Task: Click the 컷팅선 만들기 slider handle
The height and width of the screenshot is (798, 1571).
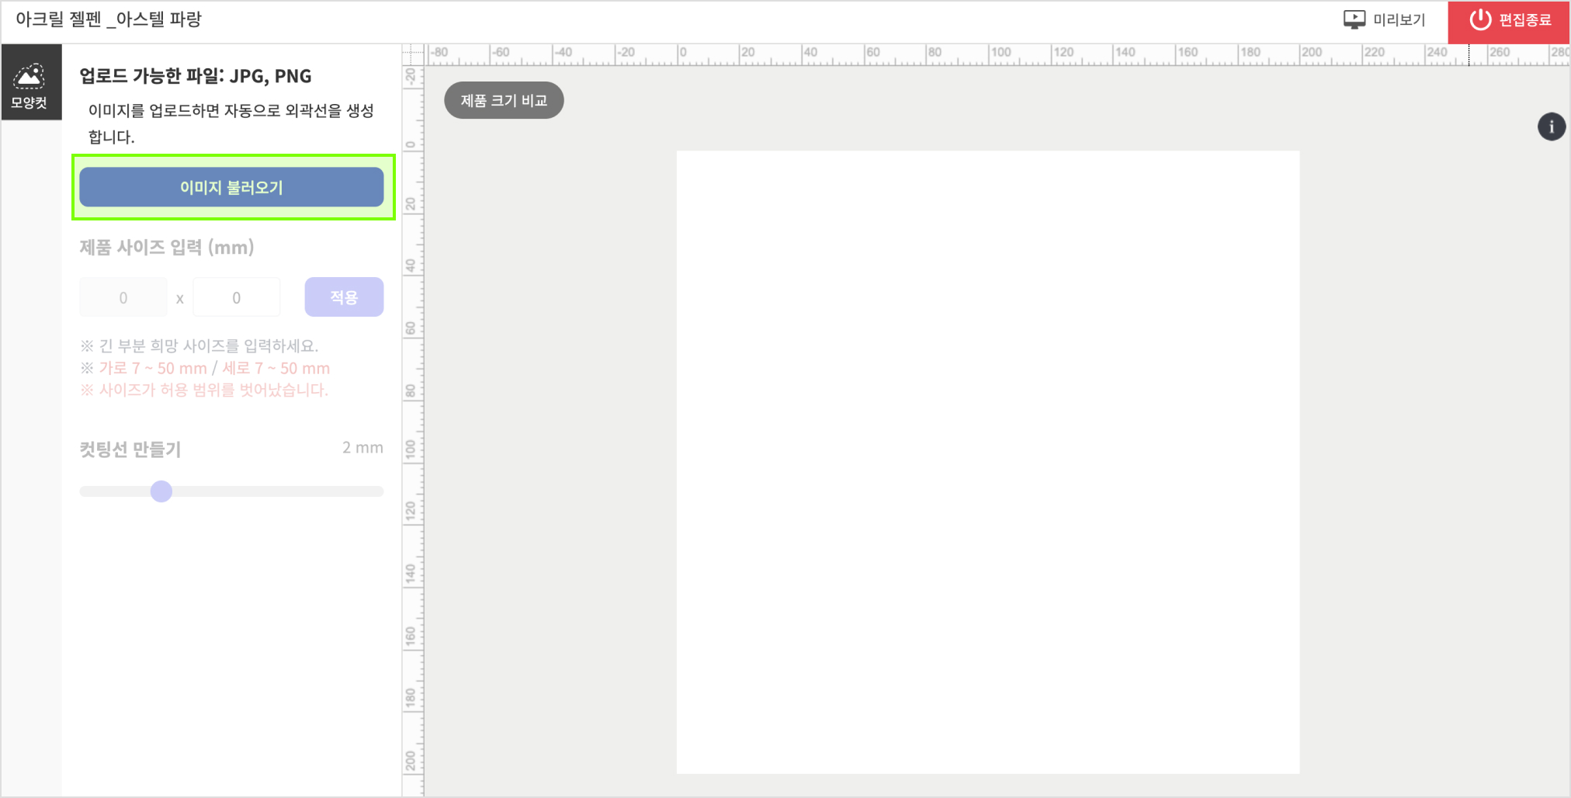Action: click(161, 491)
